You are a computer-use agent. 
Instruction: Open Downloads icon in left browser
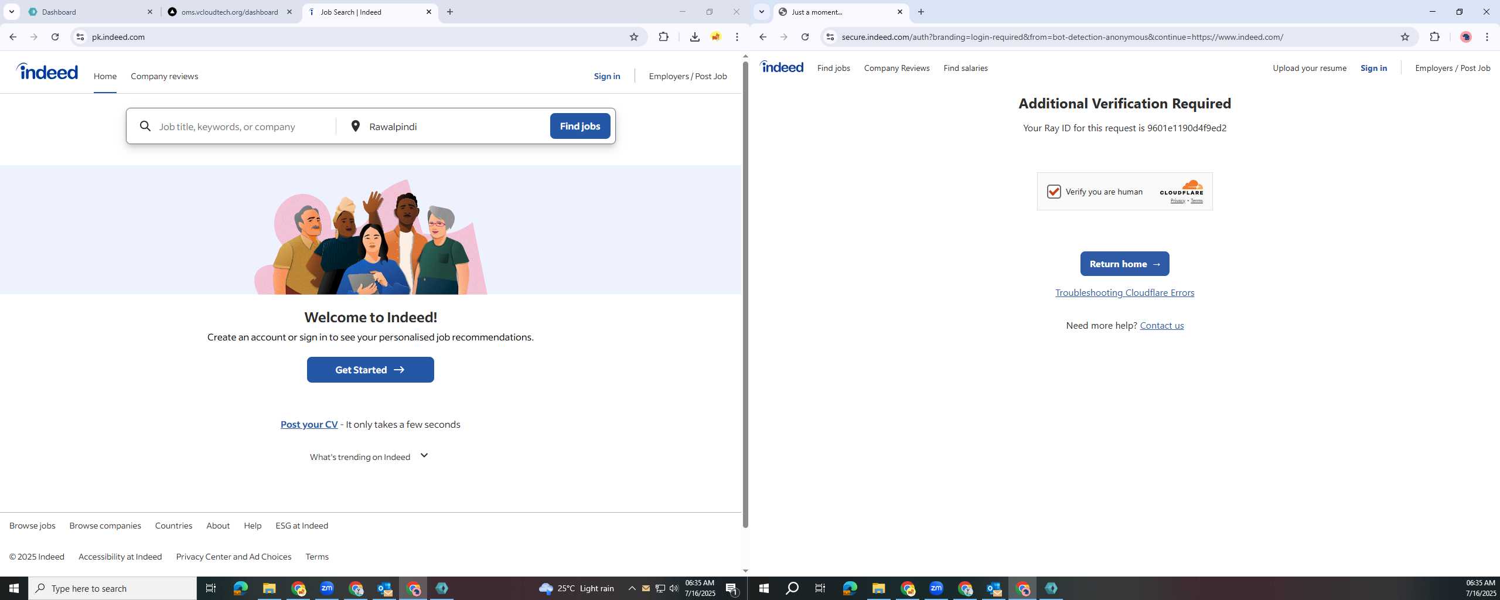[694, 37]
